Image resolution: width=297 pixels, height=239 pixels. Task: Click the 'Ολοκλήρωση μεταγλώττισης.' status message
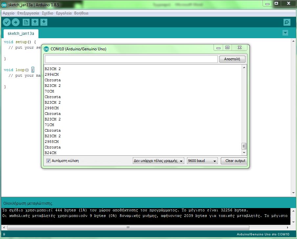(28, 203)
